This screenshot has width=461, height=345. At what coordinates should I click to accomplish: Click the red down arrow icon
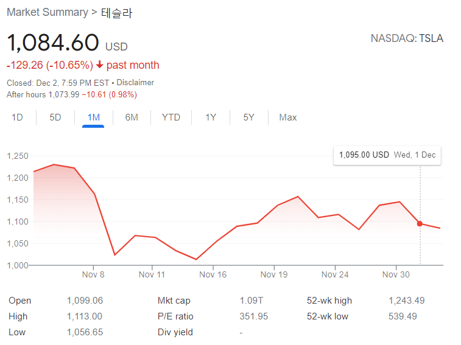[100, 64]
